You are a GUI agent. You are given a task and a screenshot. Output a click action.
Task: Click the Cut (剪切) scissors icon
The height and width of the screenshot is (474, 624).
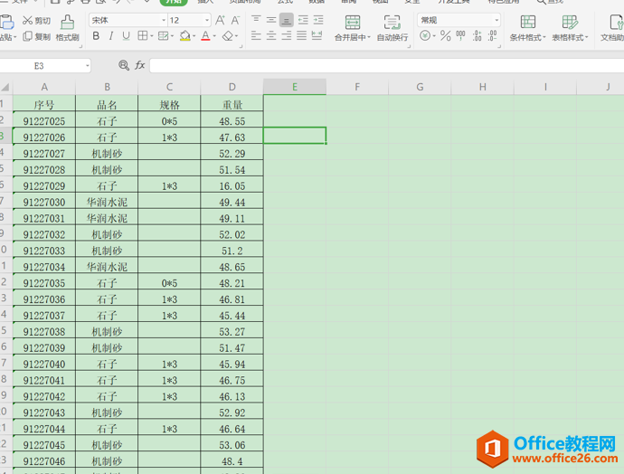(x=27, y=20)
